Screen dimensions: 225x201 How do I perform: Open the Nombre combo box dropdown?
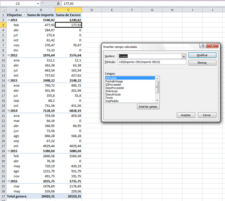click(184, 56)
